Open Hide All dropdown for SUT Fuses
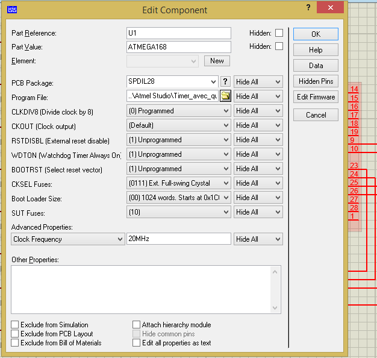377x358 pixels. click(x=258, y=212)
